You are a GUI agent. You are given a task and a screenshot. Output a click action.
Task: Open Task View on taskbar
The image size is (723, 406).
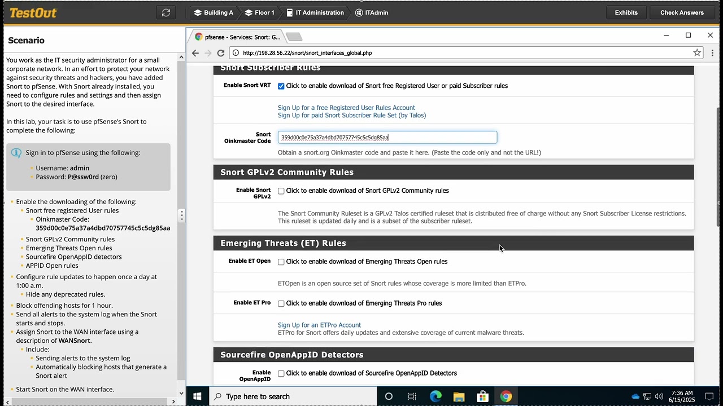pos(412,396)
